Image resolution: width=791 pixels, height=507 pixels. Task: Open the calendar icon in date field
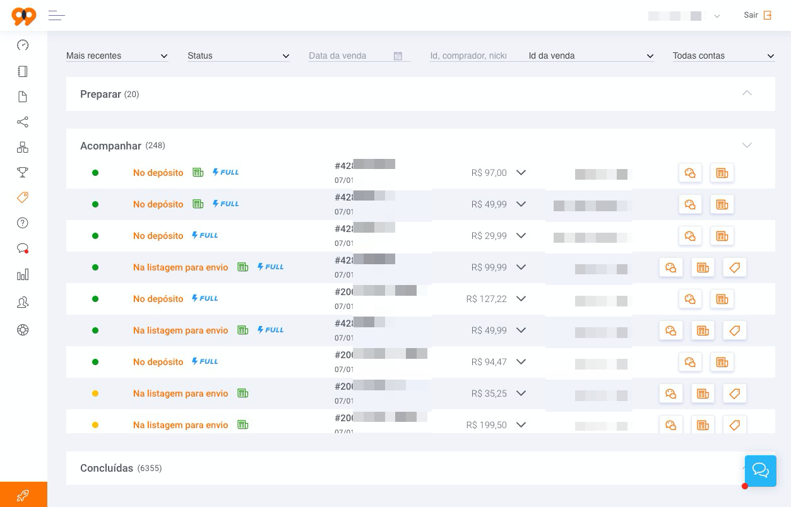(398, 56)
